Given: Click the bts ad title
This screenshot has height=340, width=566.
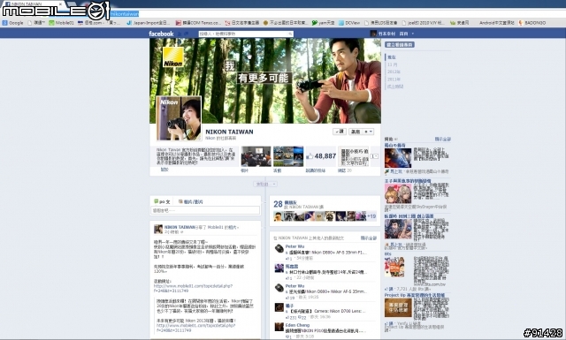Looking at the screenshot, I should [x=387, y=253].
